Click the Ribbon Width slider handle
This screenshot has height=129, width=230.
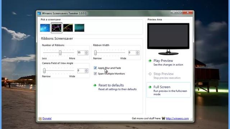coord(96,53)
